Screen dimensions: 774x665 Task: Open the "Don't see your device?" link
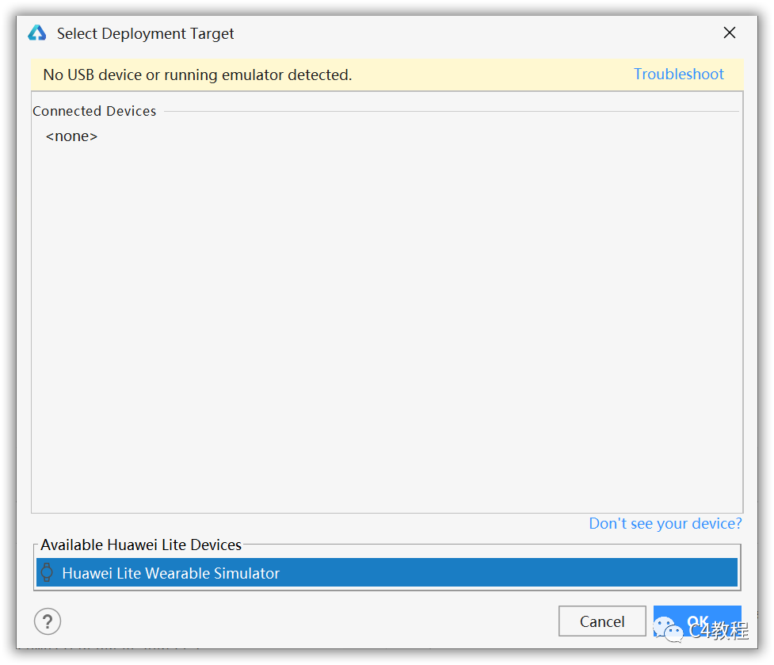coord(665,523)
